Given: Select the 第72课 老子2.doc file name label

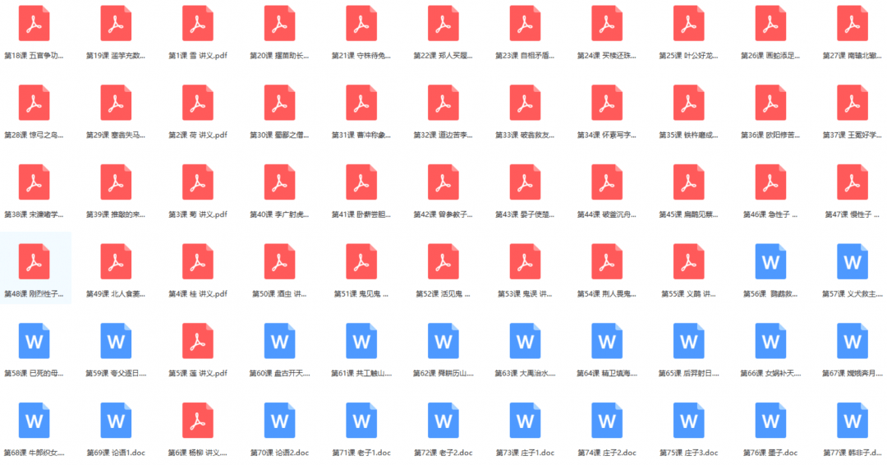Looking at the screenshot, I should [x=443, y=453].
